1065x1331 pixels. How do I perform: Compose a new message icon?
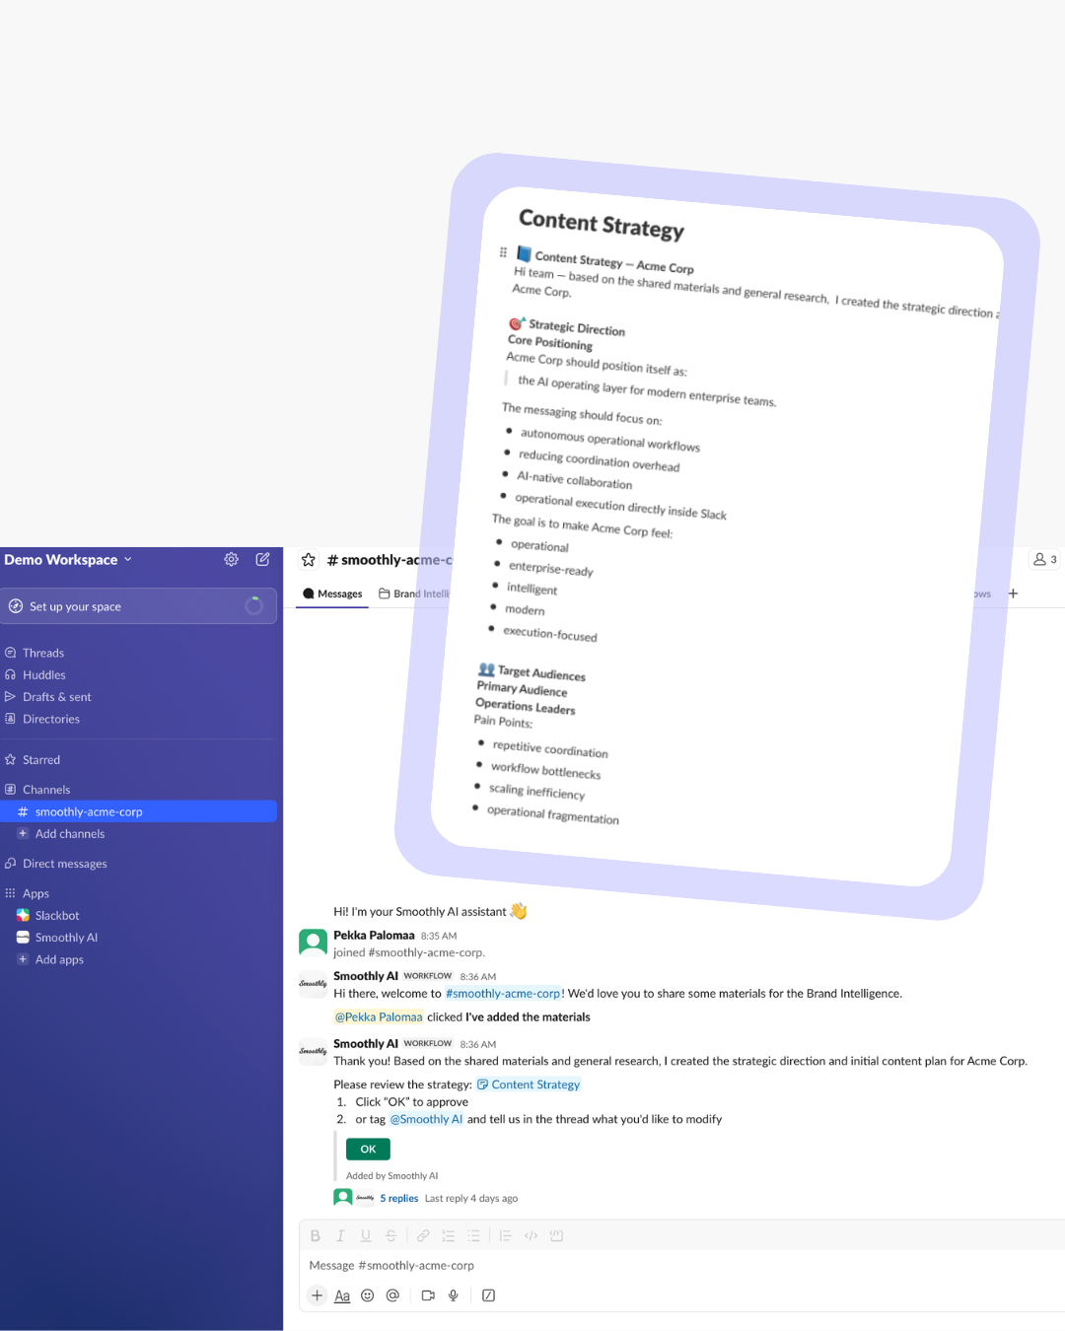coord(263,559)
